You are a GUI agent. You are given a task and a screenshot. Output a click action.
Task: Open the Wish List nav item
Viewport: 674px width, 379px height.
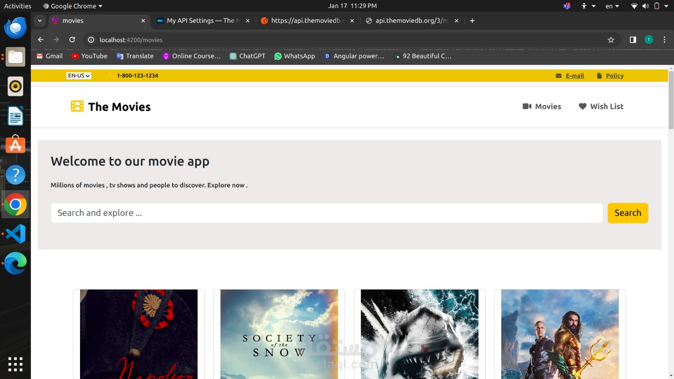click(601, 107)
